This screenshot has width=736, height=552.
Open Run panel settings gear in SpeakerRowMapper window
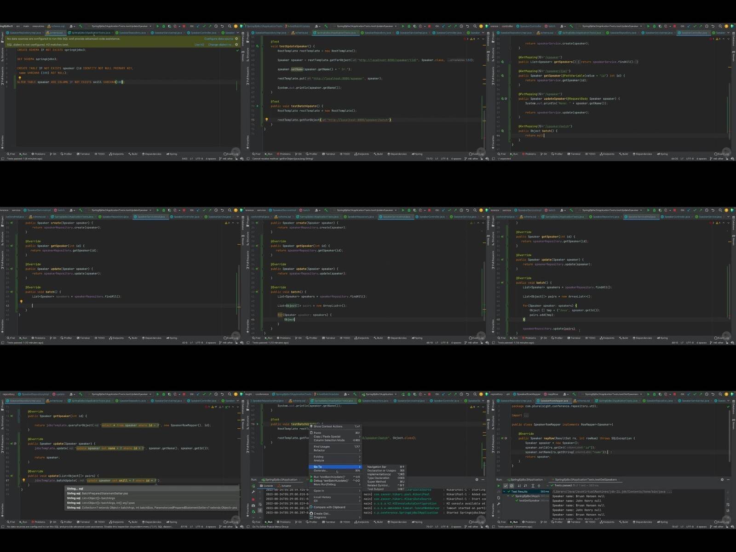coord(722,479)
